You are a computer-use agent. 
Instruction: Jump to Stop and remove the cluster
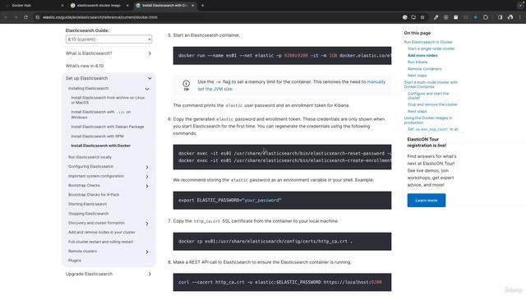pos(432,104)
